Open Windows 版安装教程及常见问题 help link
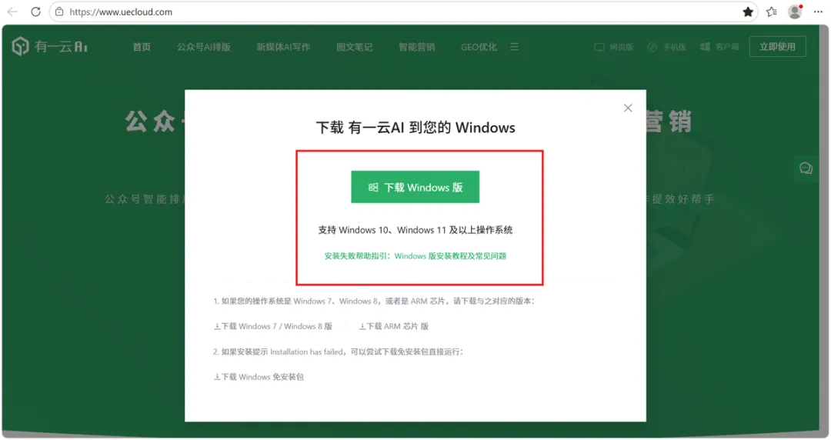This screenshot has width=831, height=440. 450,256
